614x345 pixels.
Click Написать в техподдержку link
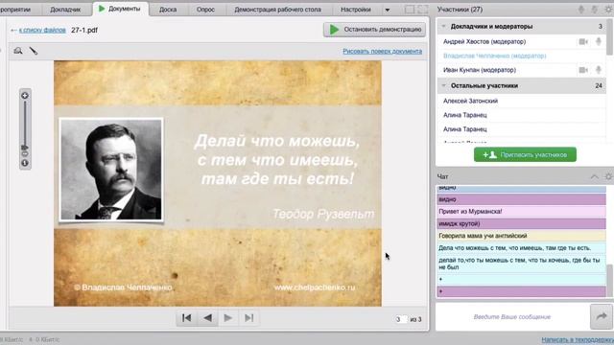(578, 340)
